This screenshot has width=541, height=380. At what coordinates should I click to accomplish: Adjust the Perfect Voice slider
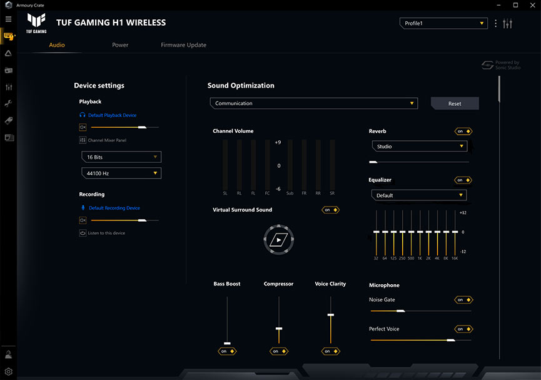(x=420, y=341)
